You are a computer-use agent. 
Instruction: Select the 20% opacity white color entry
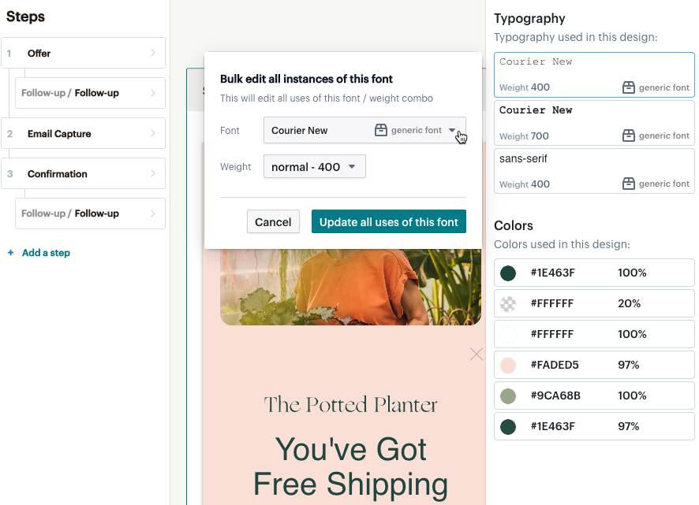pyautogui.click(x=593, y=303)
